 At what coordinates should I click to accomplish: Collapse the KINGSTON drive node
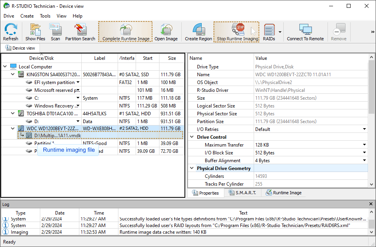tap(13, 74)
